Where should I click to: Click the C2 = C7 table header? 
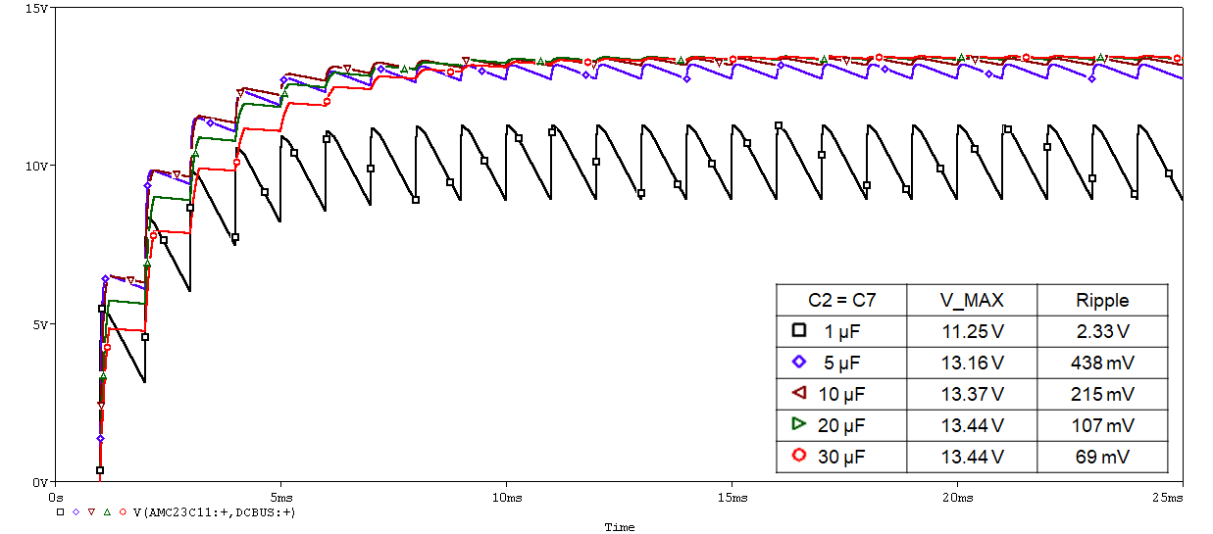click(x=840, y=301)
